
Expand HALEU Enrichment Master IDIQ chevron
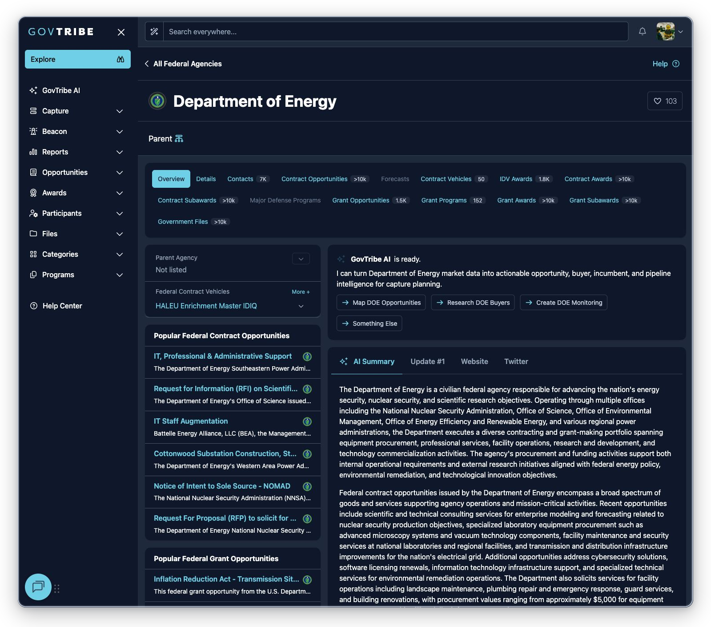click(x=301, y=306)
